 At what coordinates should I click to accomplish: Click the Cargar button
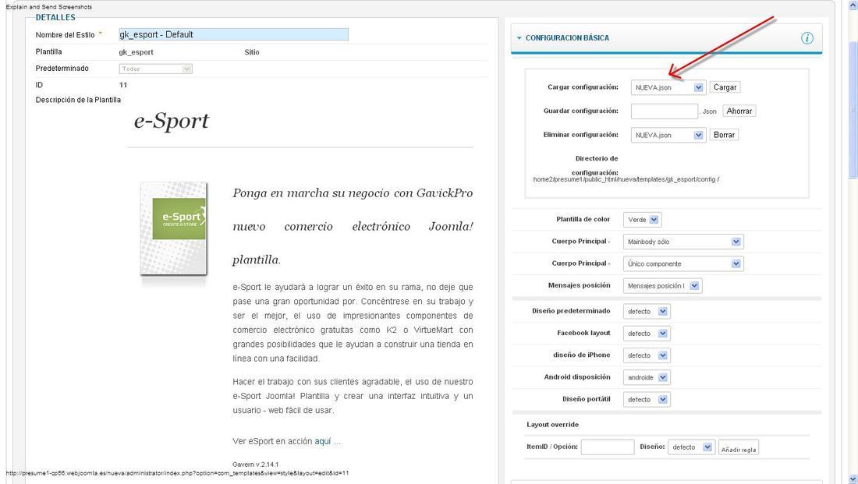tap(725, 87)
